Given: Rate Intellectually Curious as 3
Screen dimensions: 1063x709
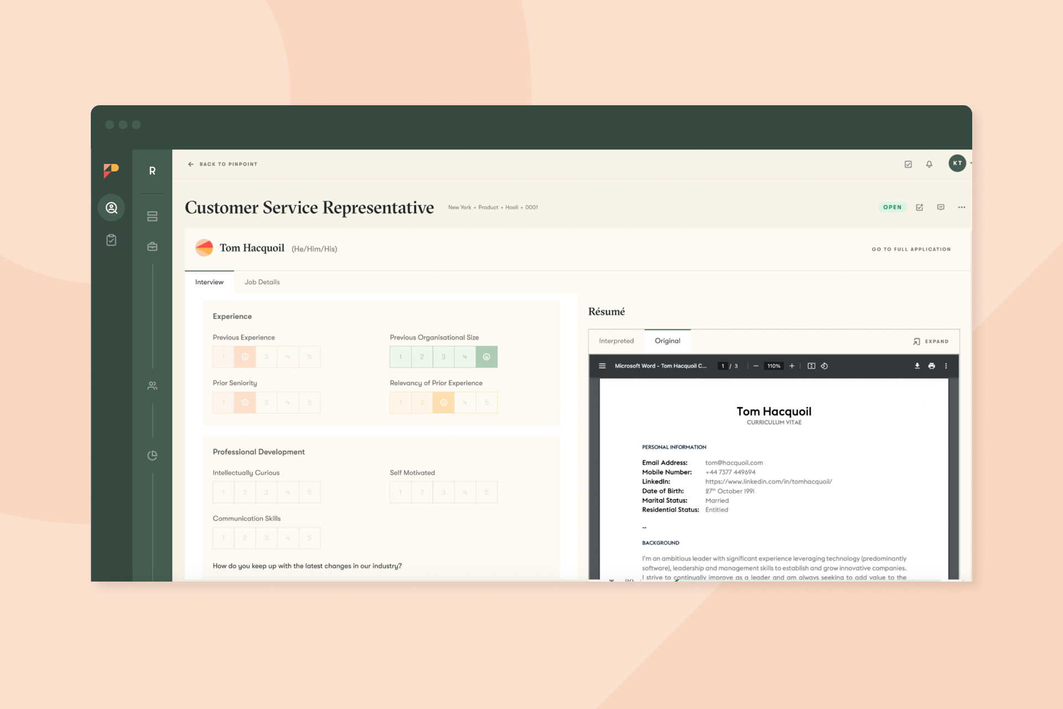Looking at the screenshot, I should [x=266, y=492].
